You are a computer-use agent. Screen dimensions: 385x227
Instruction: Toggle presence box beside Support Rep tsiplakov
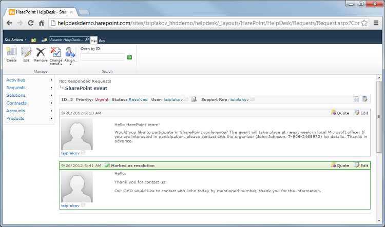253,99
